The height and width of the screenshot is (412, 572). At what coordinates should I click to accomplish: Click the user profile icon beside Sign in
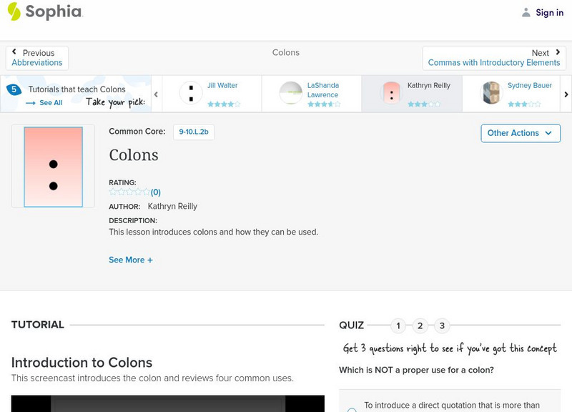[x=526, y=12]
